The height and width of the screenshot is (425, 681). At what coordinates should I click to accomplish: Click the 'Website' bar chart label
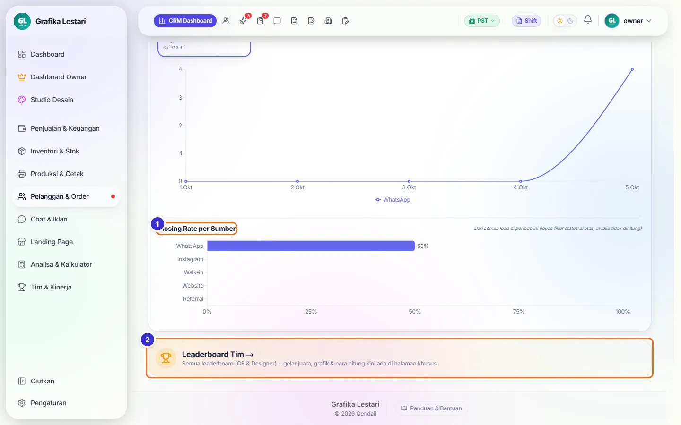[x=193, y=286]
